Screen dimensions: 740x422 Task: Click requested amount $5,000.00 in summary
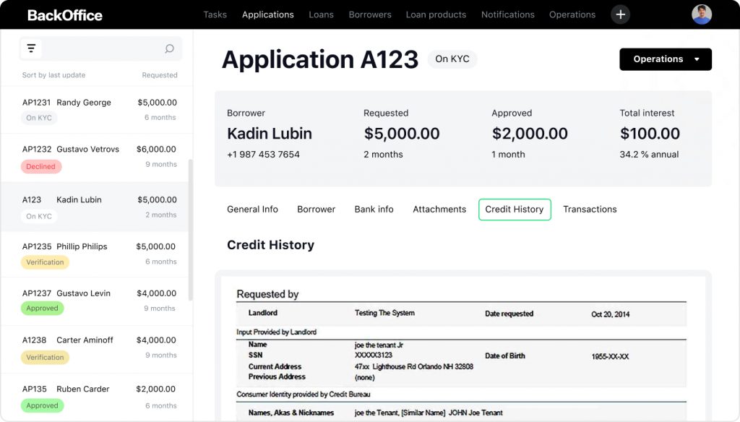click(402, 134)
